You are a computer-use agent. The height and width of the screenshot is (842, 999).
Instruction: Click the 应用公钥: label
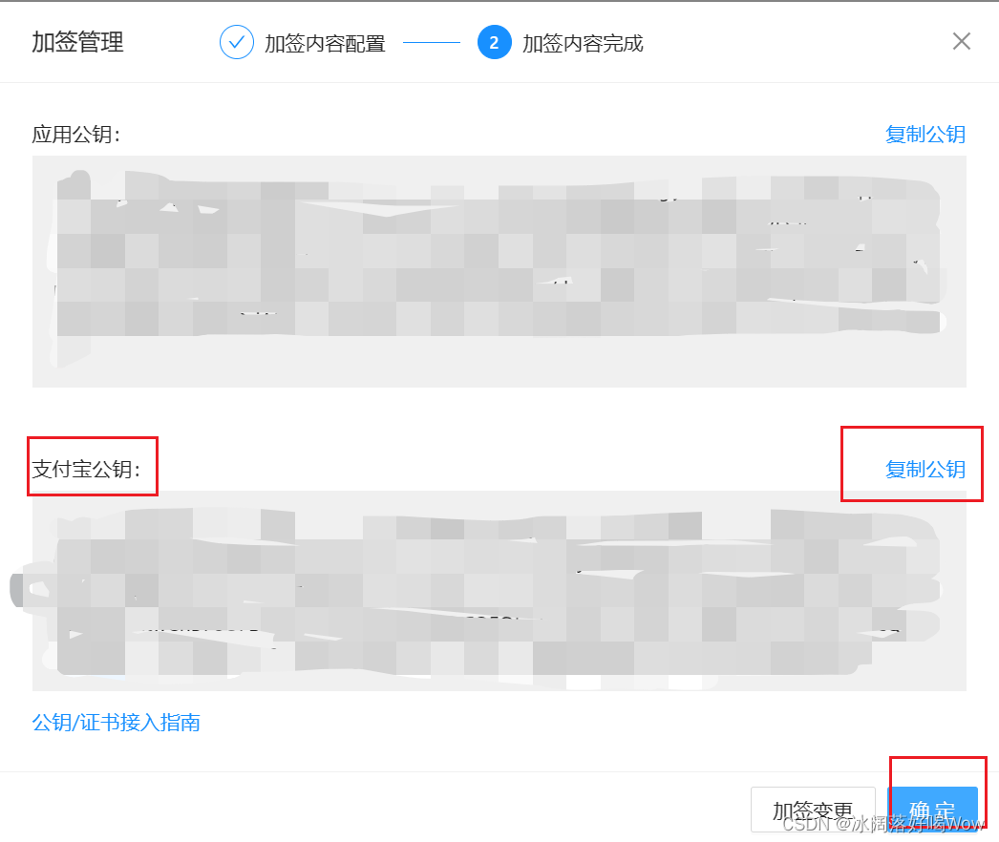click(75, 135)
